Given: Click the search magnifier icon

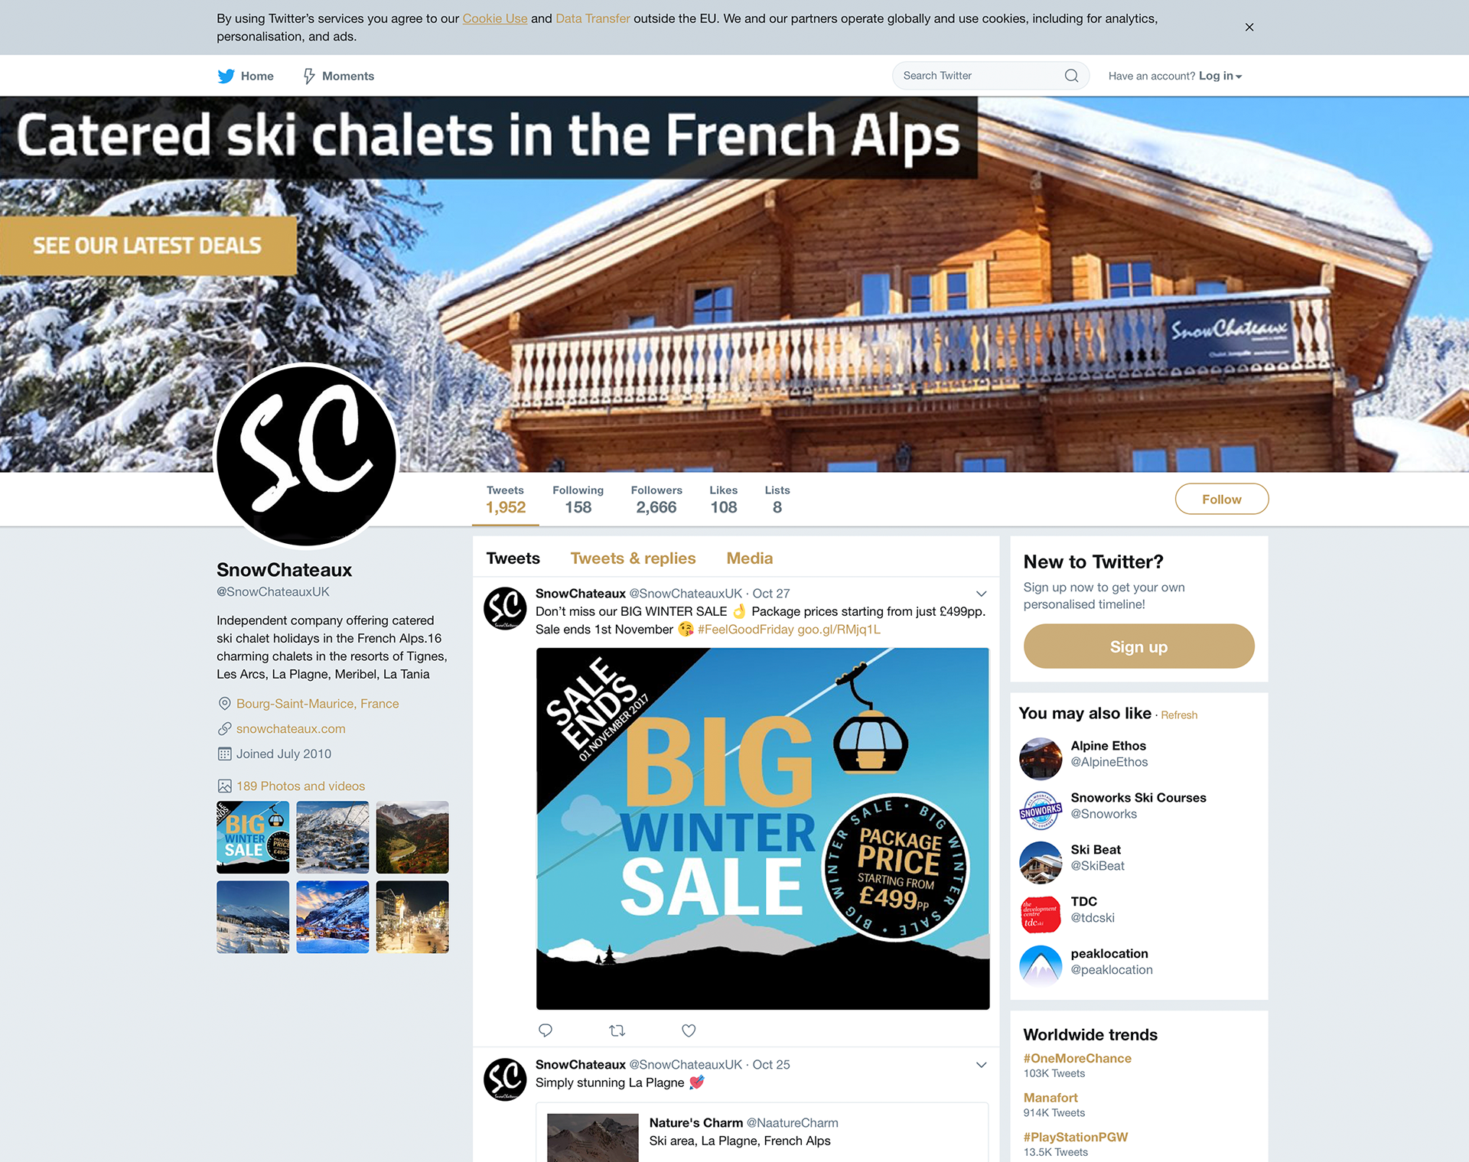Looking at the screenshot, I should [x=1071, y=76].
